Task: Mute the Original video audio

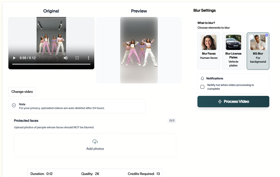Action: coord(66,58)
